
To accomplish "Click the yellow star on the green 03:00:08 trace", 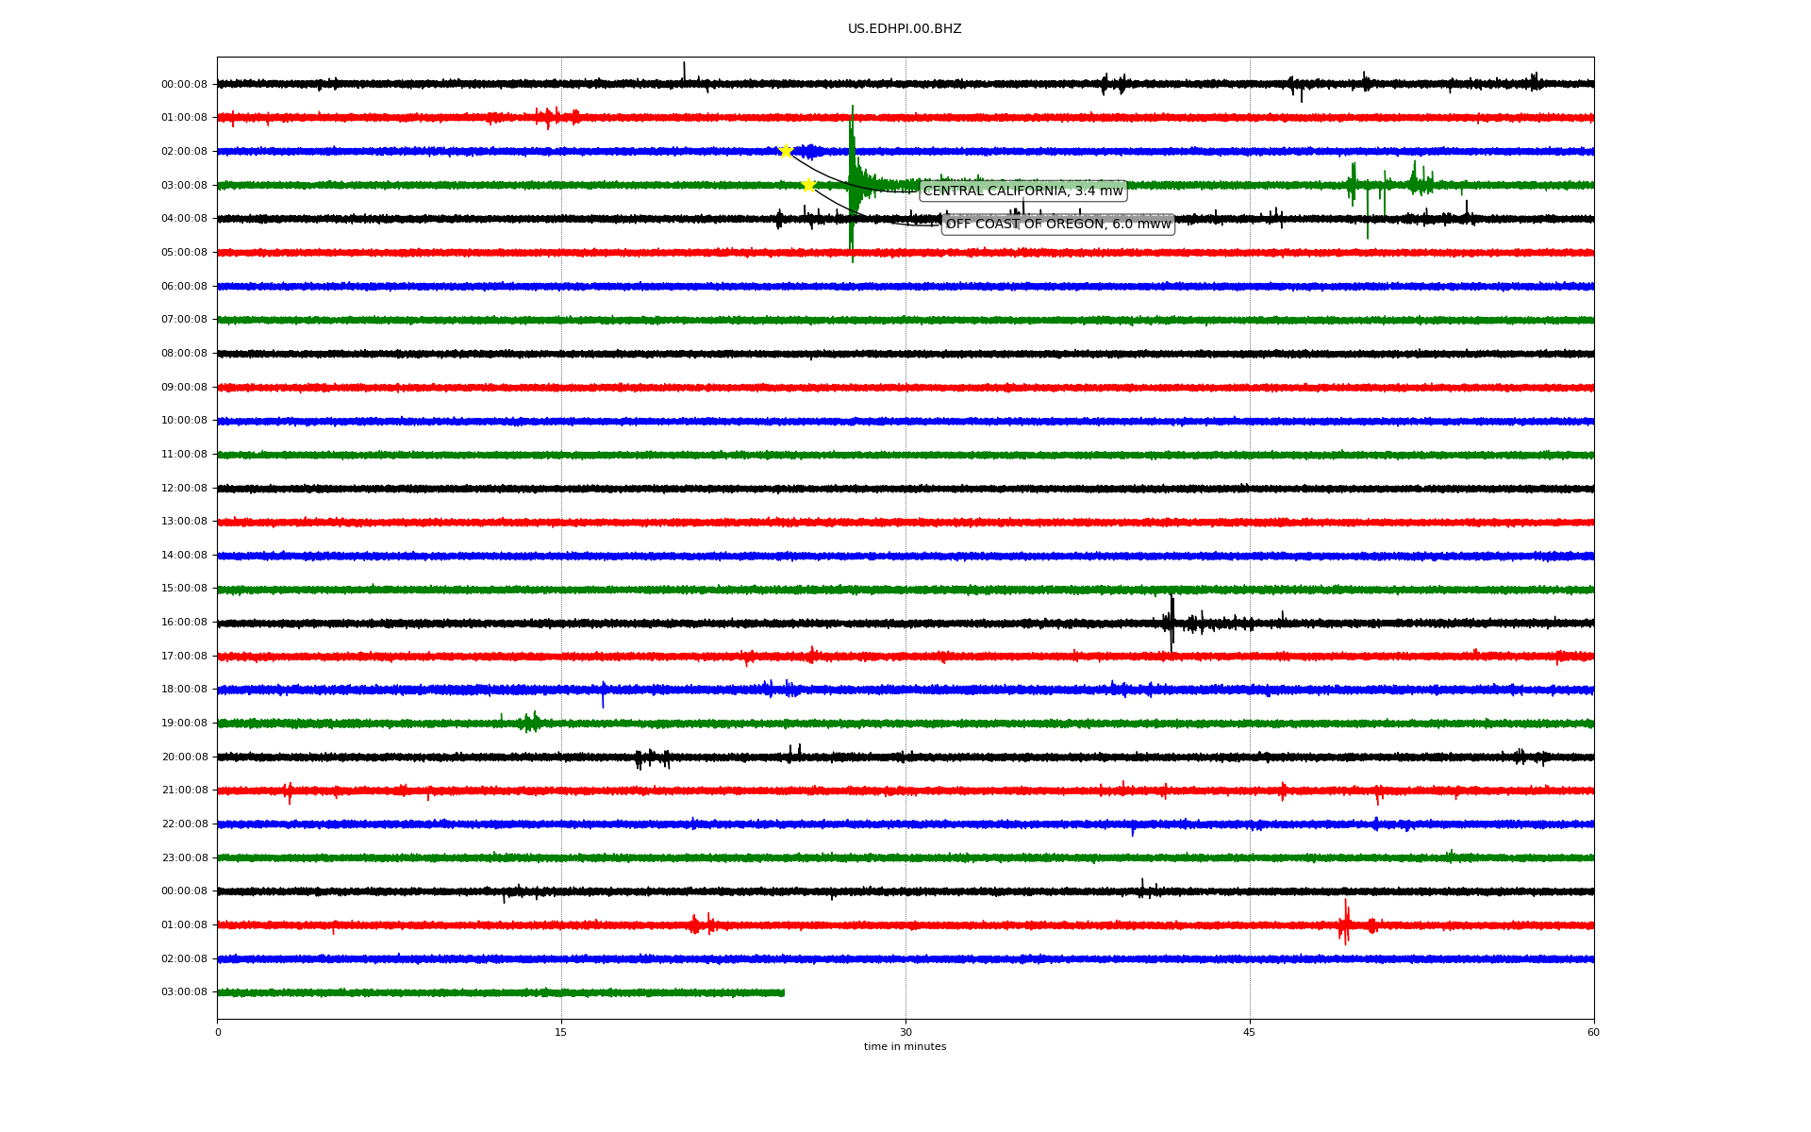I will 808,185.
